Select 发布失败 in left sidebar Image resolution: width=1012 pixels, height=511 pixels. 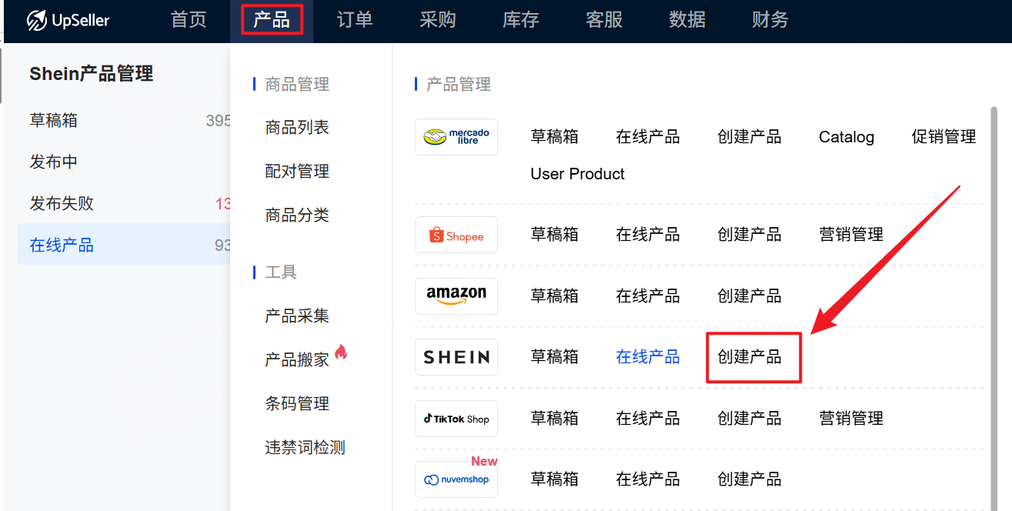click(x=62, y=204)
